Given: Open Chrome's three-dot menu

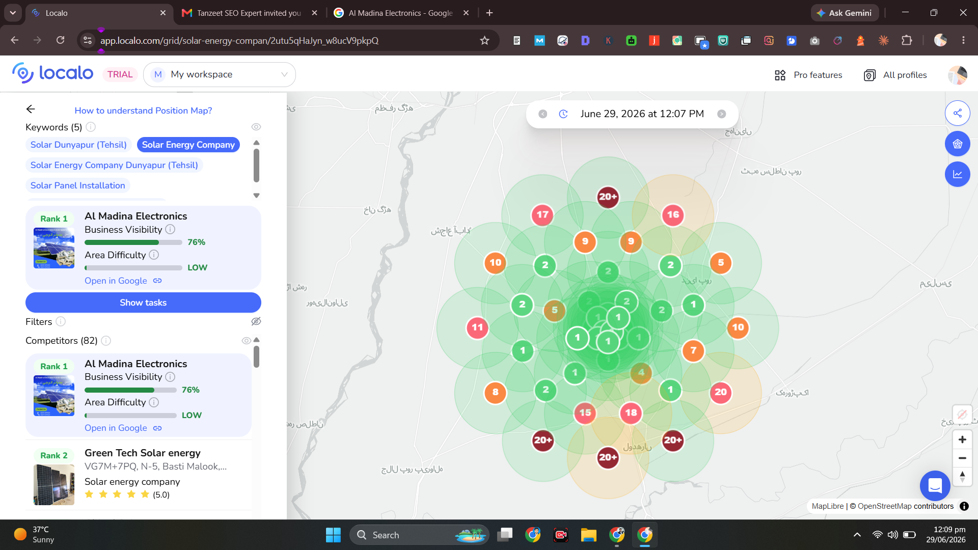Looking at the screenshot, I should coord(963,40).
